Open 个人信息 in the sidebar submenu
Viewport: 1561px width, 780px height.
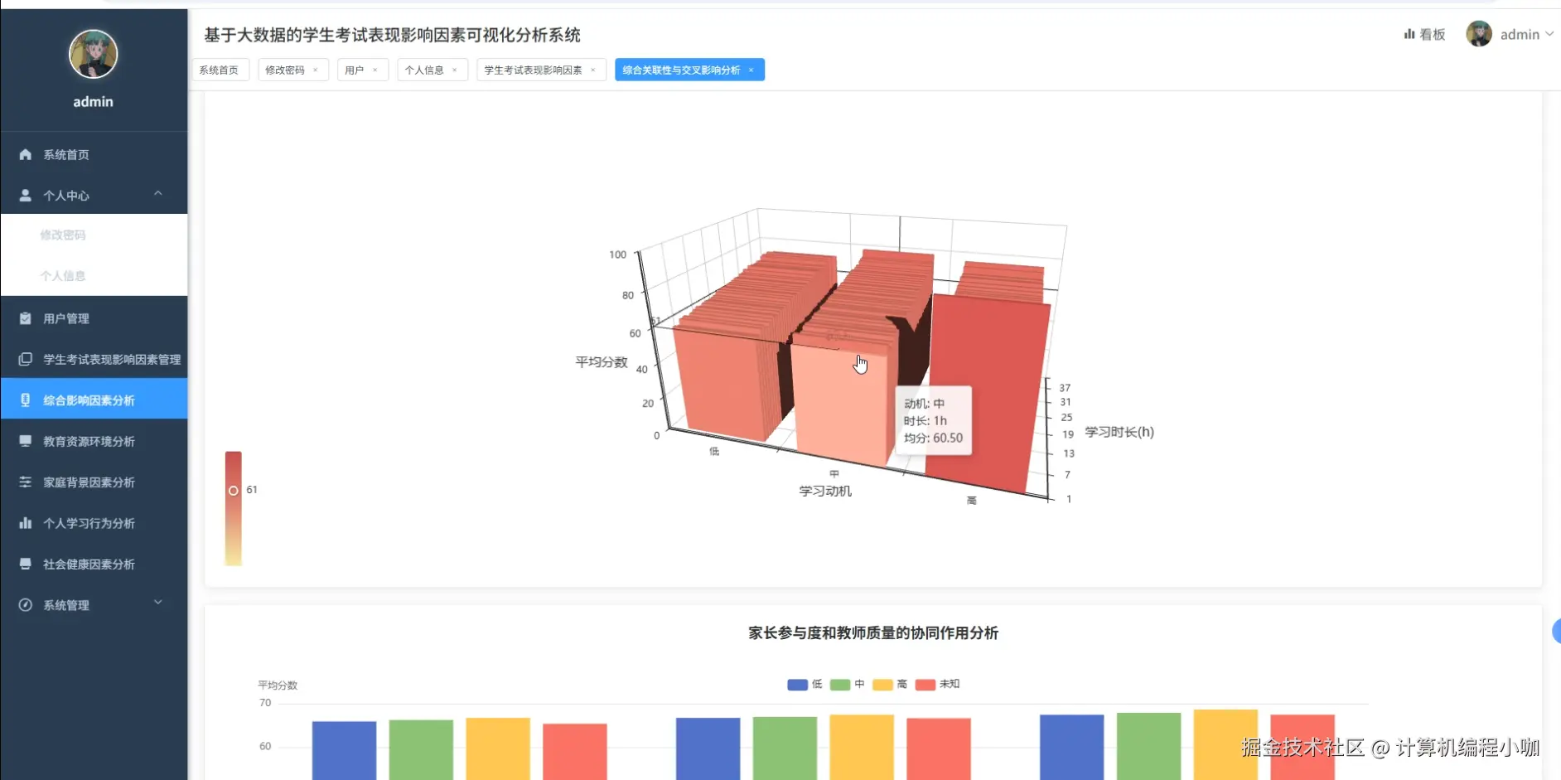pos(94,275)
